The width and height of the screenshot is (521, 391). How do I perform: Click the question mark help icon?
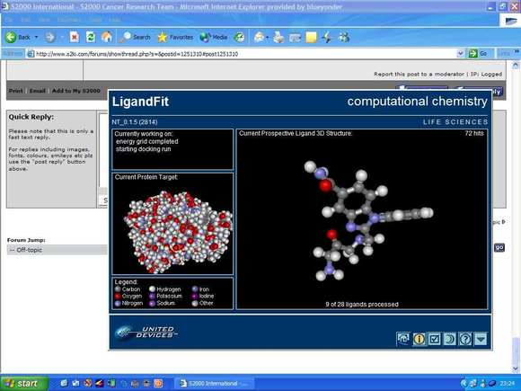(465, 339)
